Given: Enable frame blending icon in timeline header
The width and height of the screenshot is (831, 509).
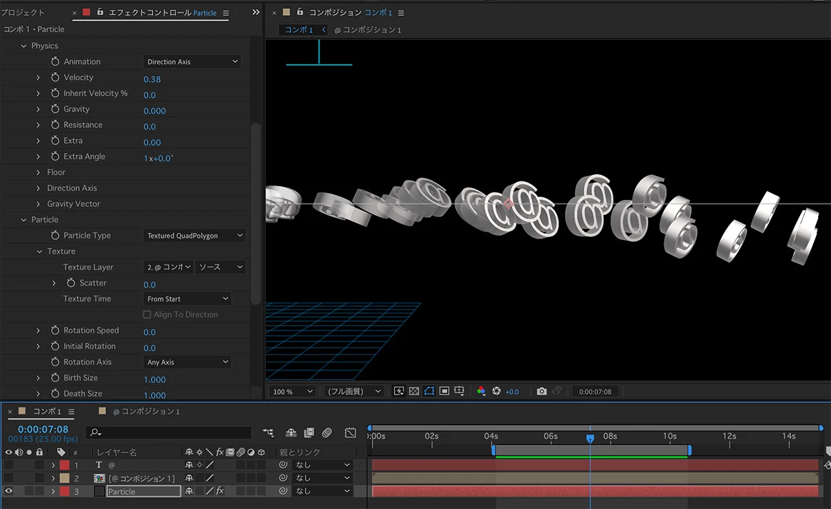Looking at the screenshot, I should [x=309, y=433].
